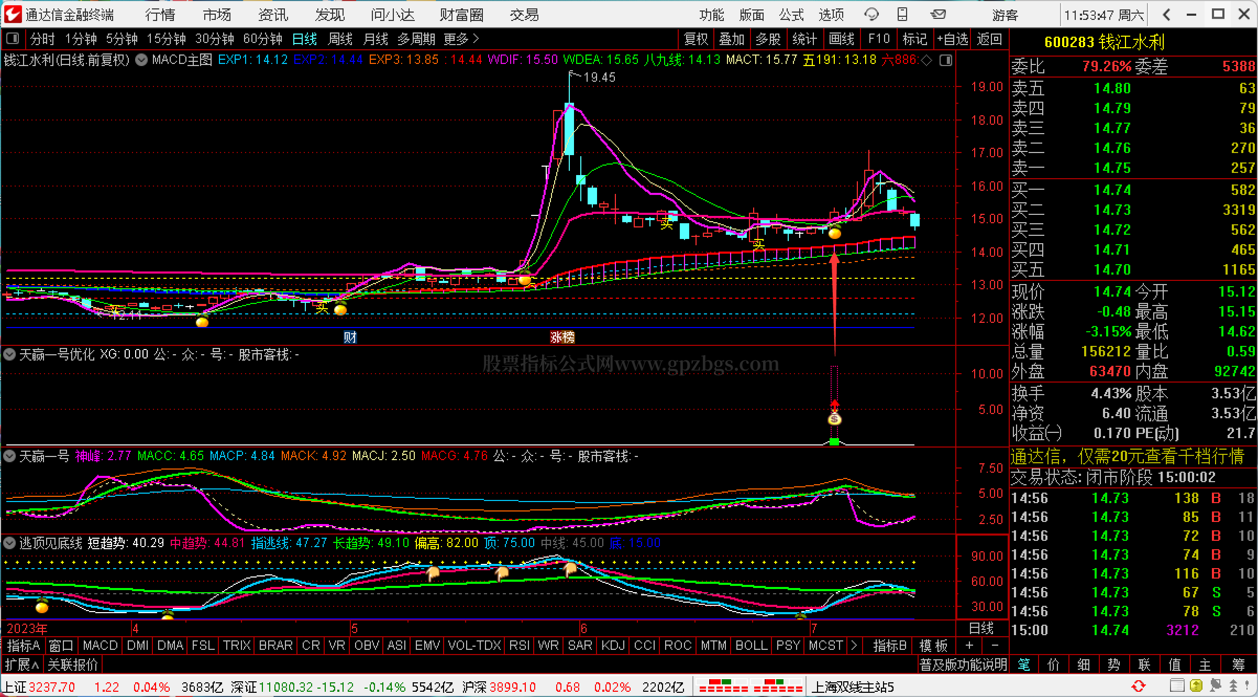Click the money bag signal icon in 天赢一号优化 panel
The height and width of the screenshot is (697, 1258).
(x=834, y=418)
